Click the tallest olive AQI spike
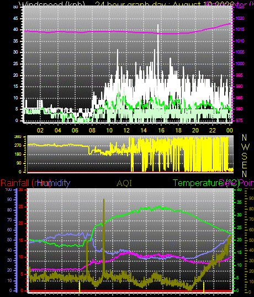Image resolution: width=254 pixels, height=297 pixels. pyautogui.click(x=104, y=237)
